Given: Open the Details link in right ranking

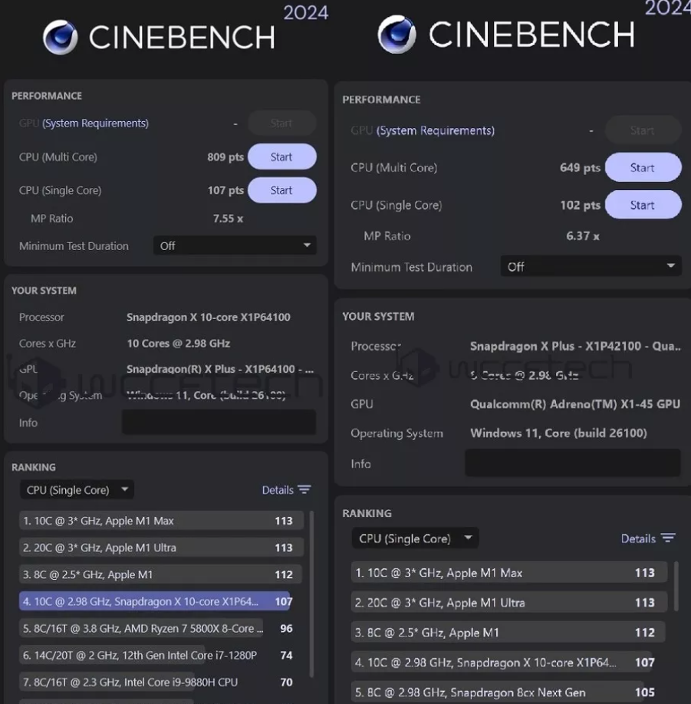Looking at the screenshot, I should point(638,538).
